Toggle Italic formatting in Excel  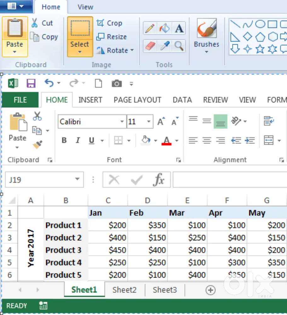[x=78, y=140]
